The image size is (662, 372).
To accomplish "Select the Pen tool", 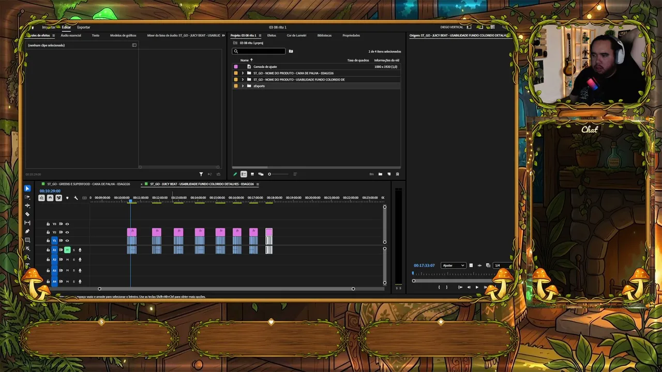I will (x=27, y=231).
